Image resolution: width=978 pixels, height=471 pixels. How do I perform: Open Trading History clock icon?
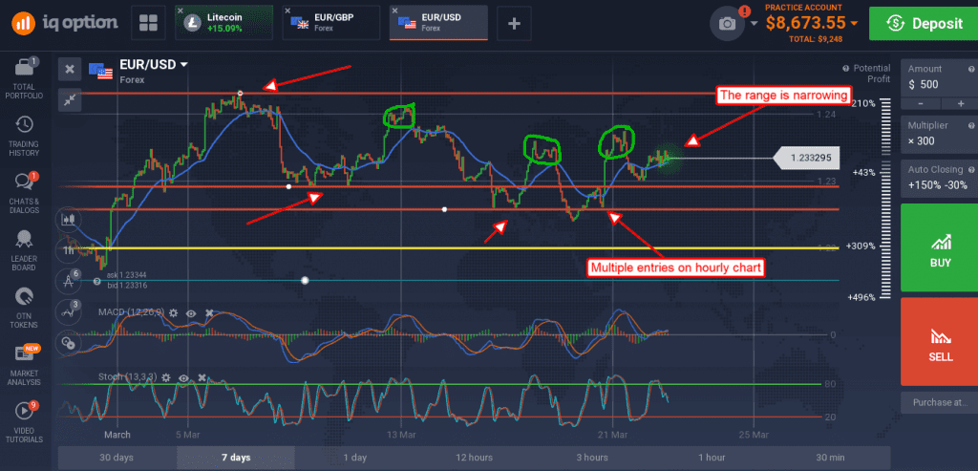click(x=24, y=124)
